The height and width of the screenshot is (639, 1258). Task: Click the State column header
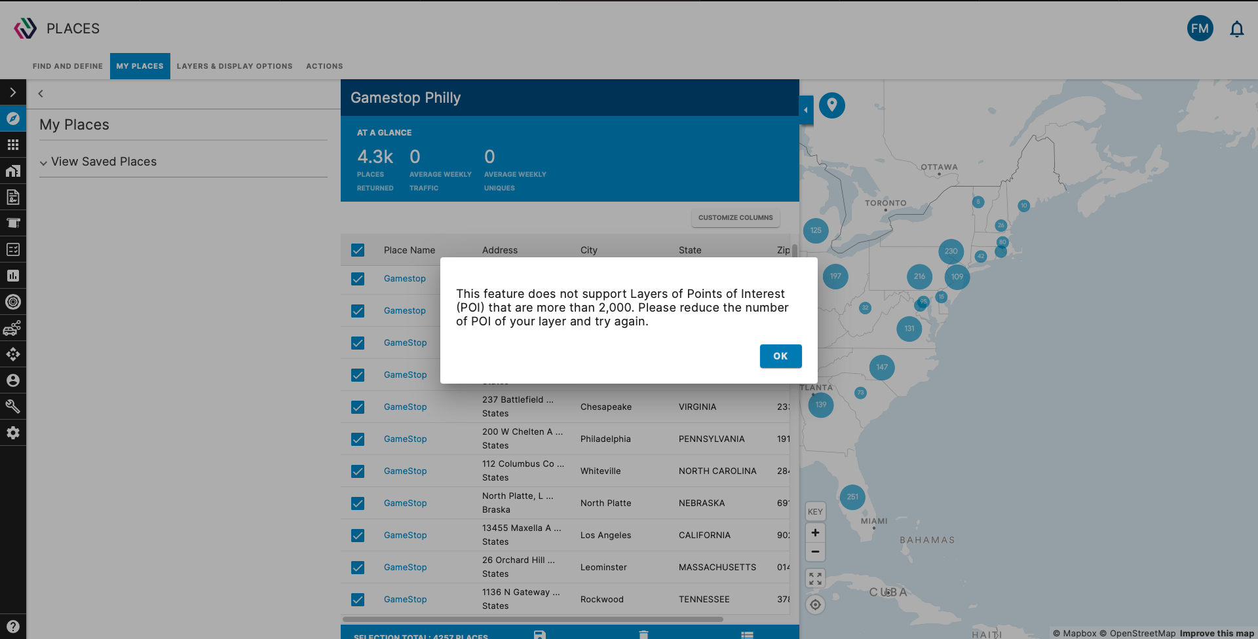tap(690, 250)
